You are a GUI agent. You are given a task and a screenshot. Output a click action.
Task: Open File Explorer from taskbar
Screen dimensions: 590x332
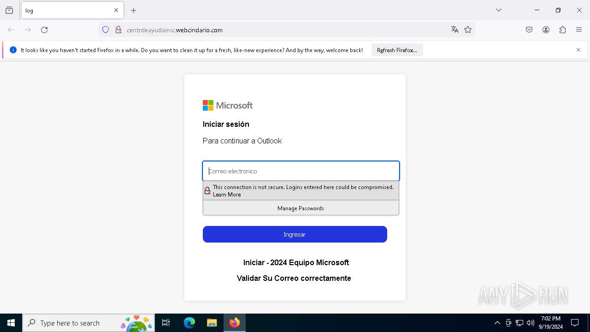pos(212,323)
